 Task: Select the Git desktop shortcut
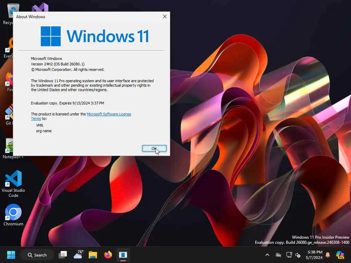click(x=9, y=115)
